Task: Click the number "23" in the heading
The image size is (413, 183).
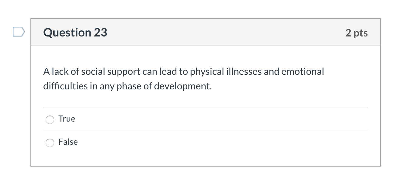Action: click(100, 33)
